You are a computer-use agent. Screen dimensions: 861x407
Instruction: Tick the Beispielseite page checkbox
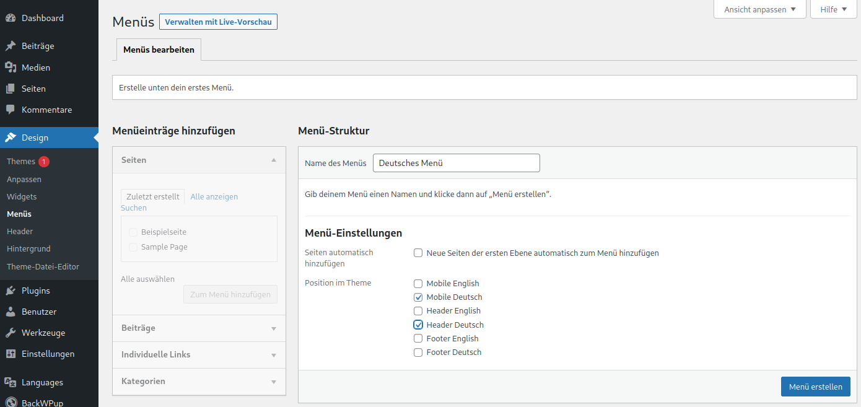coord(133,232)
